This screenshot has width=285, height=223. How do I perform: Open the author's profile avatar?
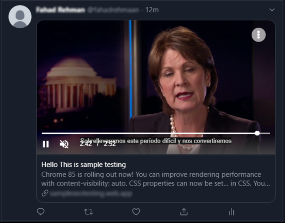point(20,17)
